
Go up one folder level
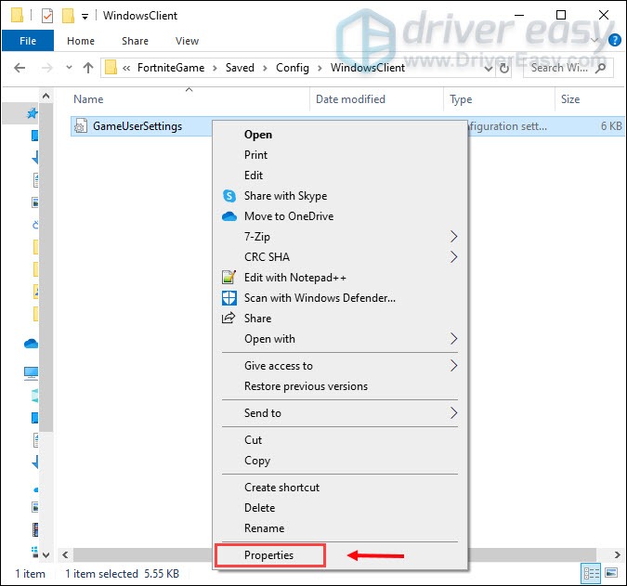click(x=88, y=68)
